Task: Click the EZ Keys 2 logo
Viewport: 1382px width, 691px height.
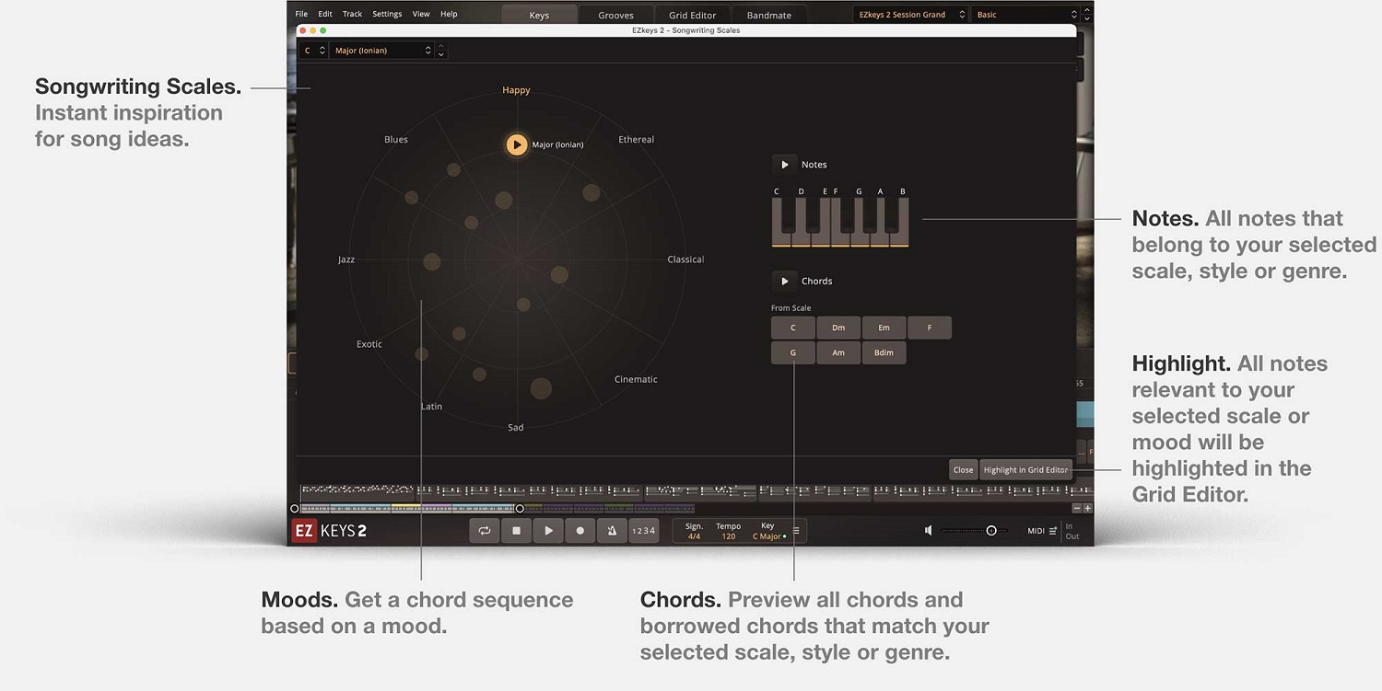Action: 329,531
